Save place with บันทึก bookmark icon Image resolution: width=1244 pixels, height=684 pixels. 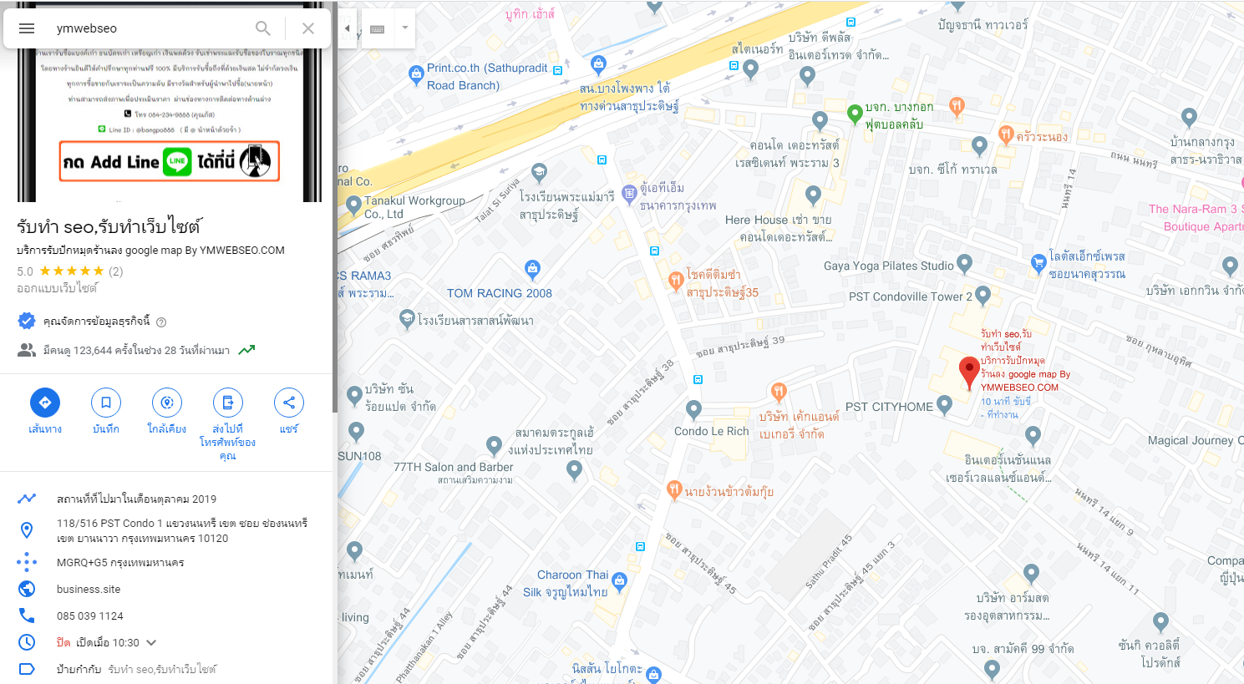pos(106,403)
